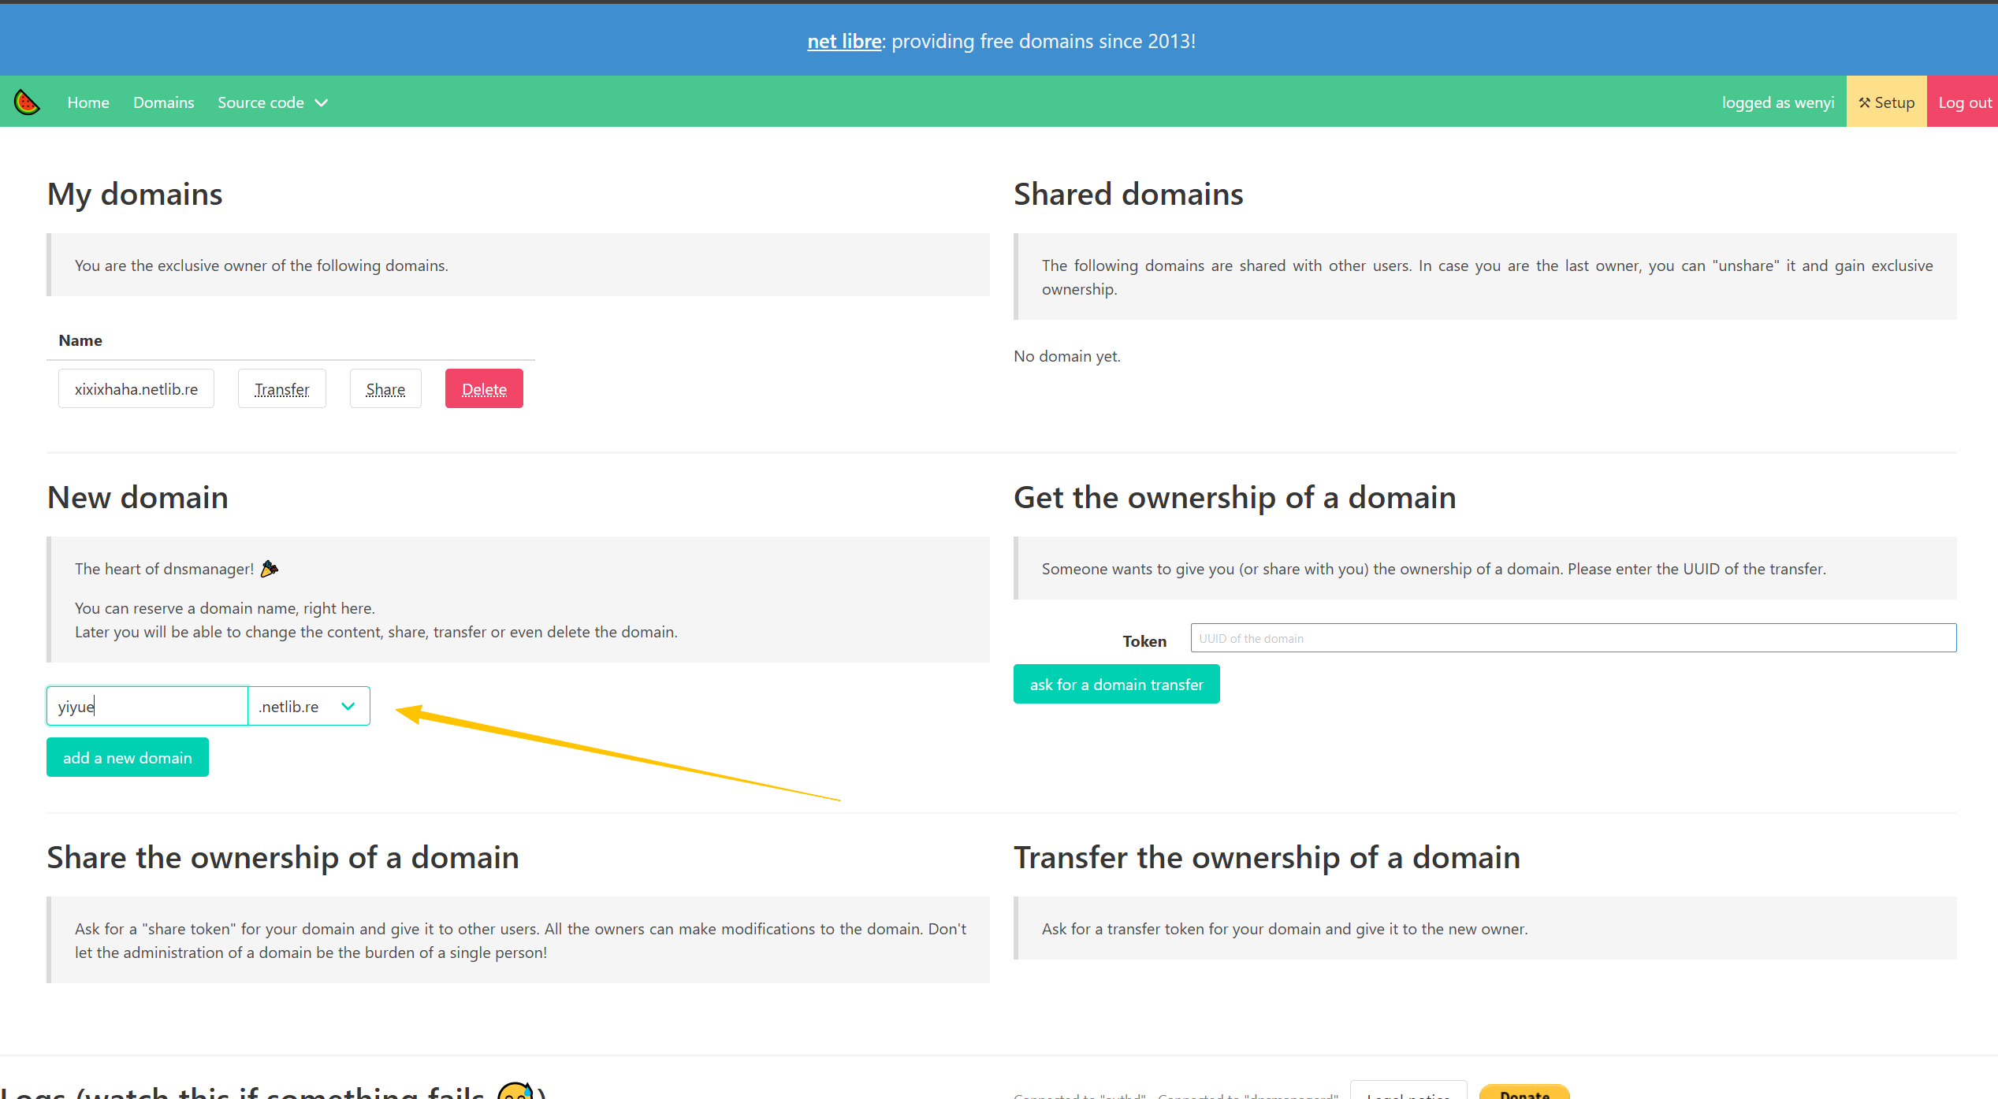1998x1099 pixels.
Task: Open the Legal notice link
Action: coord(1408,1093)
